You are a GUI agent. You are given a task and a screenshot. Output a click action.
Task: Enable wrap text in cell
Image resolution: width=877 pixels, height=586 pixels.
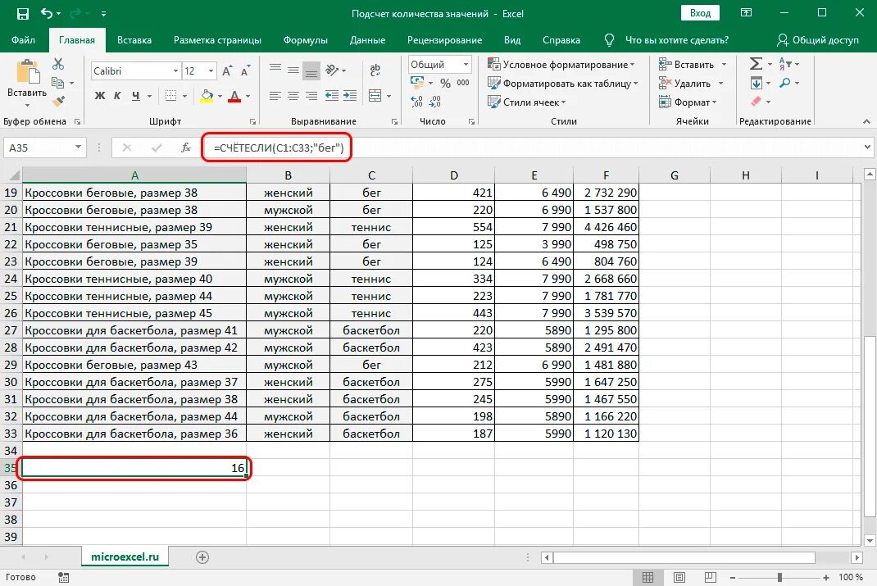click(375, 70)
